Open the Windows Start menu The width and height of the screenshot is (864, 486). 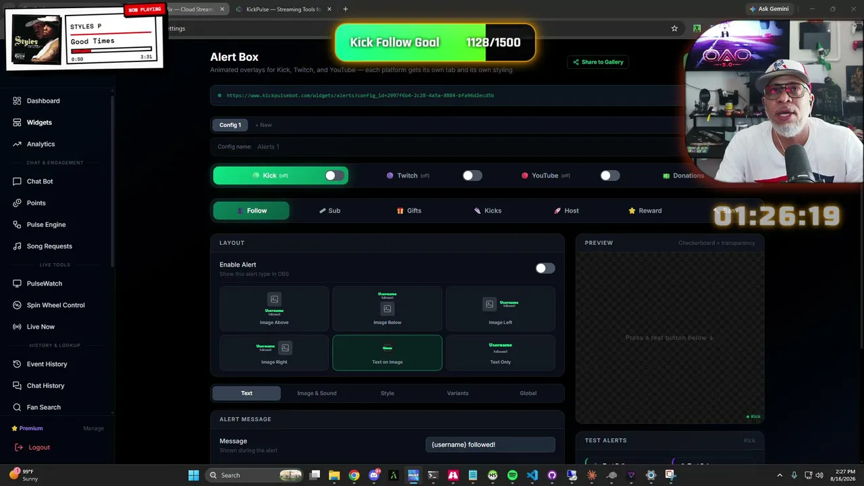pyautogui.click(x=194, y=475)
